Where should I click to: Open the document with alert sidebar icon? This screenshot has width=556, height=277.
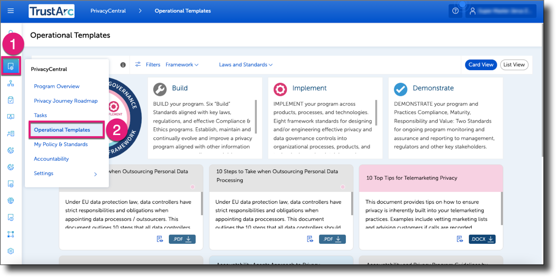(x=11, y=218)
